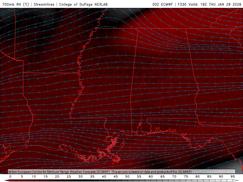243x182 pixels.
Task: Click the "90" label on color scale
Action: click(221, 177)
